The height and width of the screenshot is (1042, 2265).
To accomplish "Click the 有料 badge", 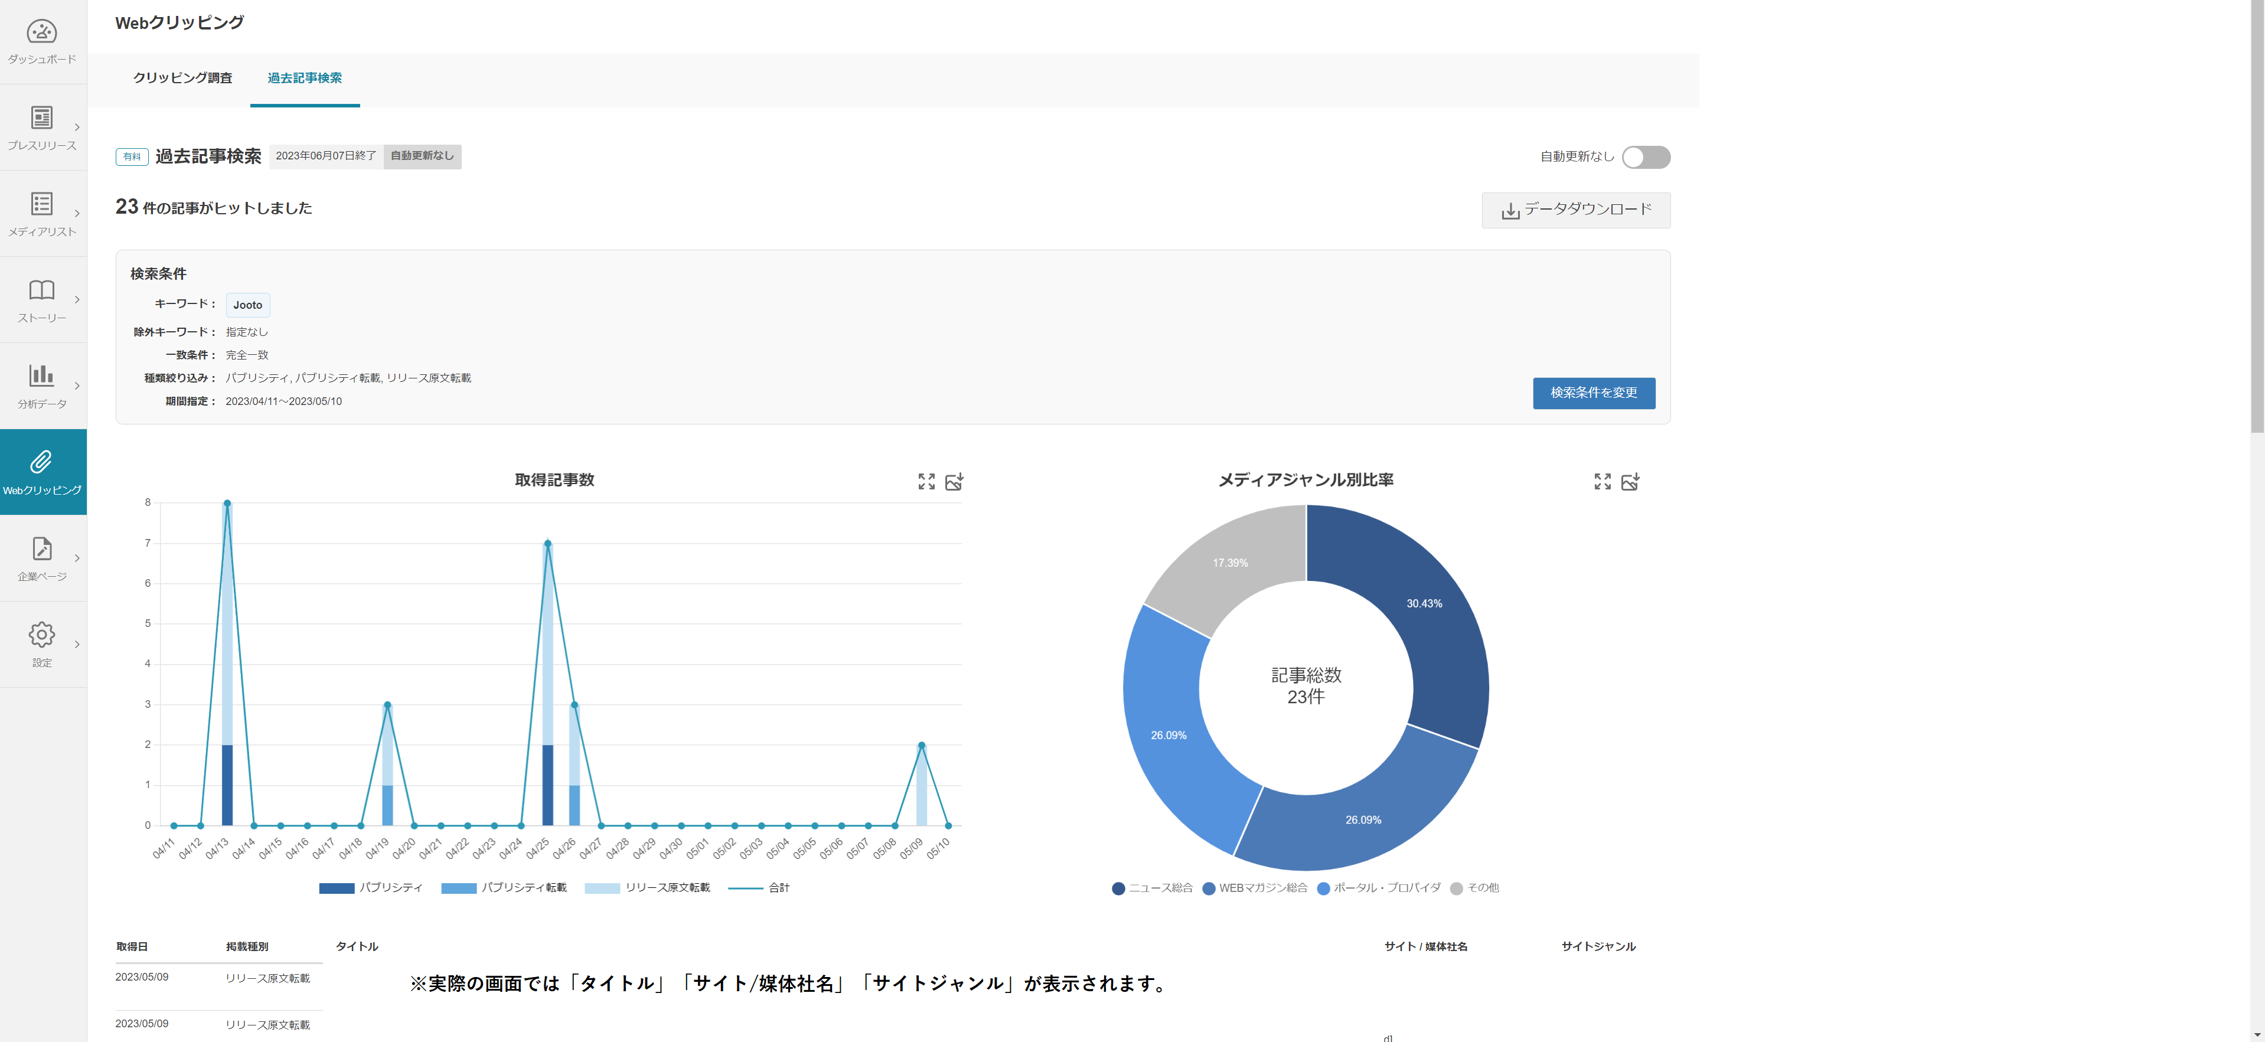I will coord(132,158).
